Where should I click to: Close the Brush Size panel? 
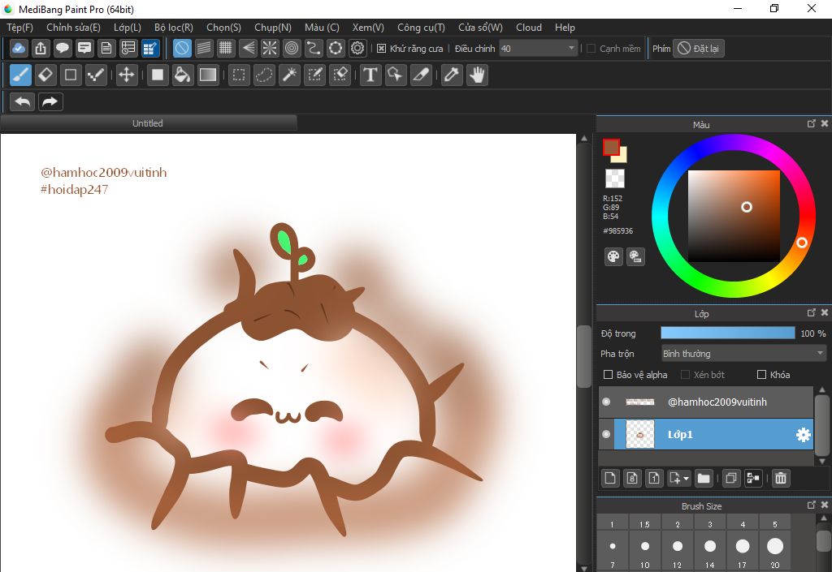(x=824, y=505)
